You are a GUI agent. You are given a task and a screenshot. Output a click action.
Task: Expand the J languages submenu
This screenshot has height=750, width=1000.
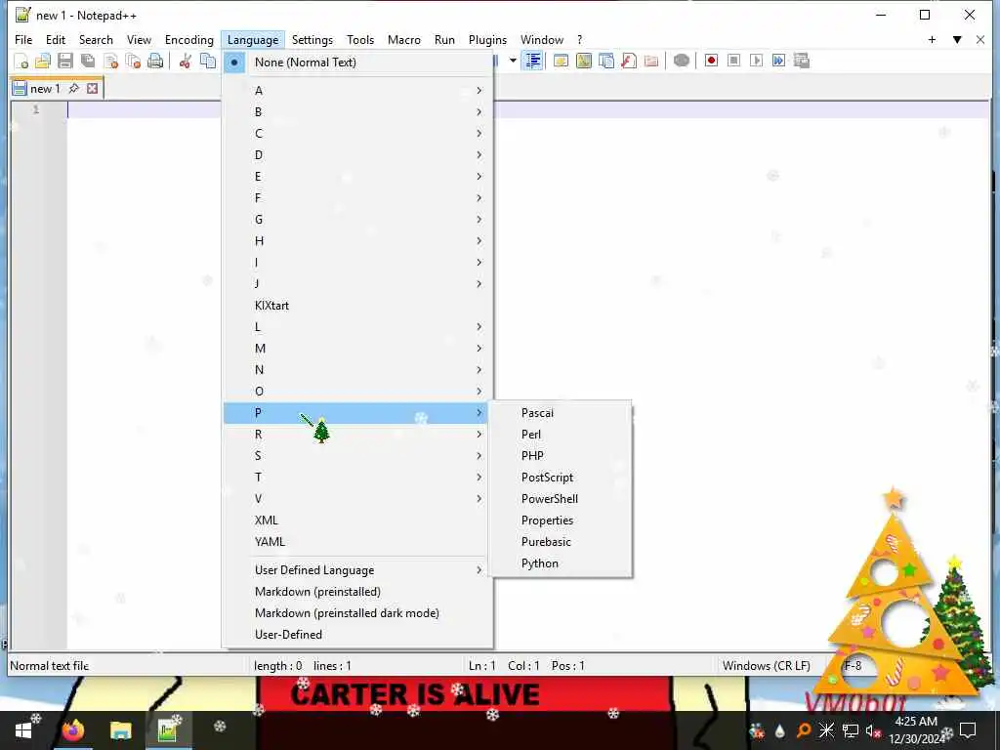coord(357,284)
